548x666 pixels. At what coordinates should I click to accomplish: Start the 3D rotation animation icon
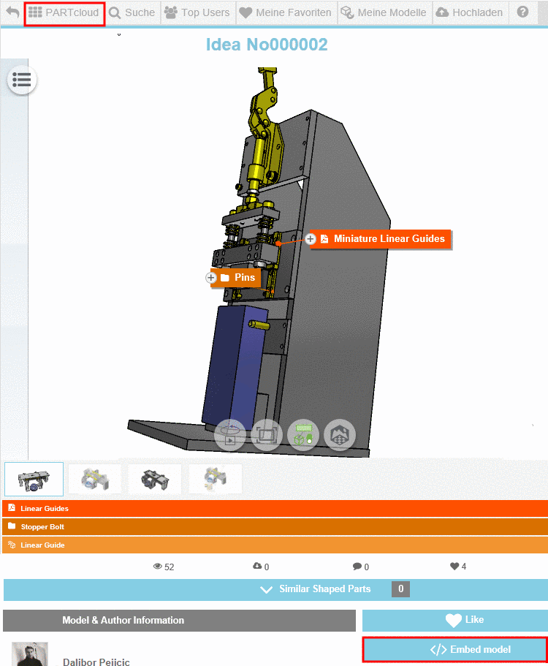coord(229,435)
